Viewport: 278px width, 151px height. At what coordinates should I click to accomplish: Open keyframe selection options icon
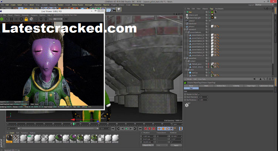(x=154, y=129)
